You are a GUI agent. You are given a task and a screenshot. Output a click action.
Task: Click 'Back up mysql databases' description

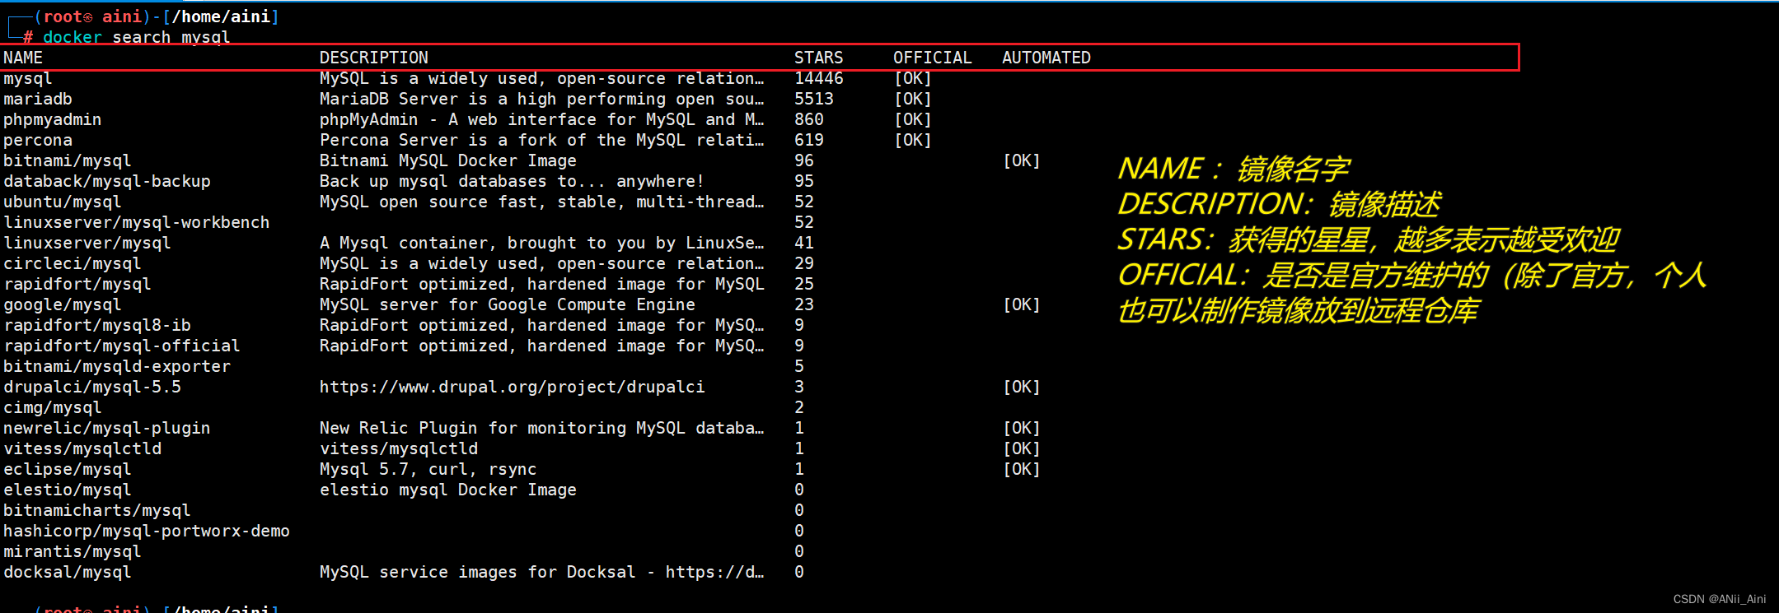tap(512, 181)
